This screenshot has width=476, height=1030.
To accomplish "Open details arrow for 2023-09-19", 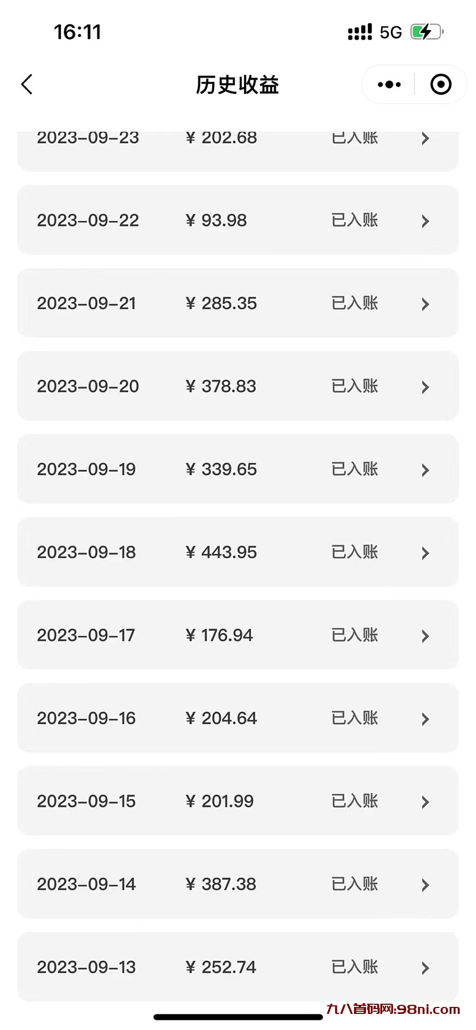I will (x=425, y=470).
